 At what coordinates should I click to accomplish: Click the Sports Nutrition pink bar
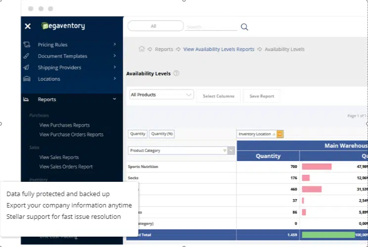click(x=317, y=166)
